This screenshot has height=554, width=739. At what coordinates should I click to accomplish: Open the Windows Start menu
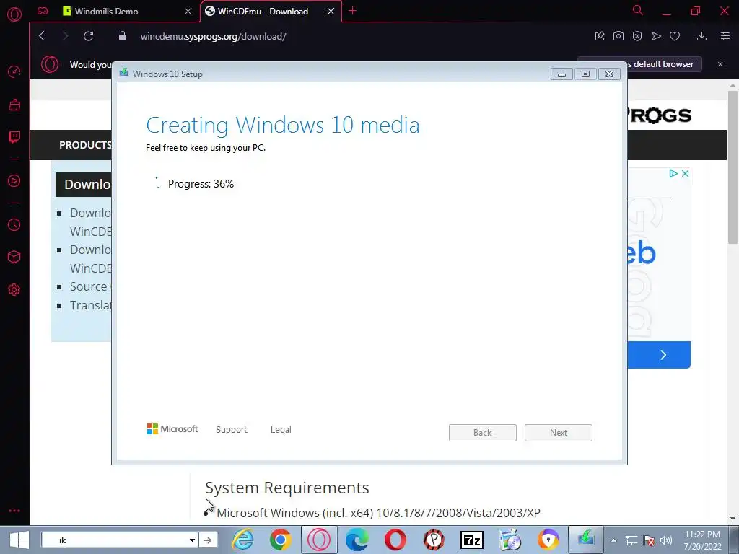pos(19,540)
